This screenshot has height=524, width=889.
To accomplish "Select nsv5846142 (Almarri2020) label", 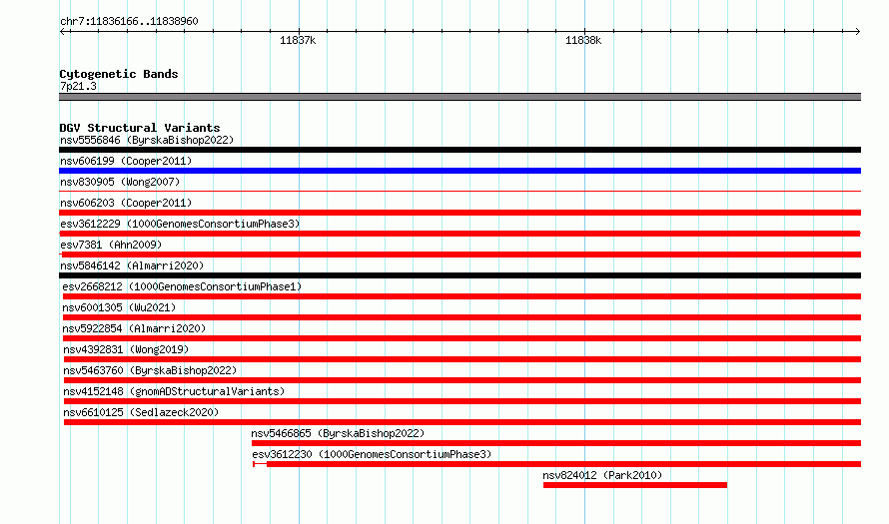I will (132, 265).
